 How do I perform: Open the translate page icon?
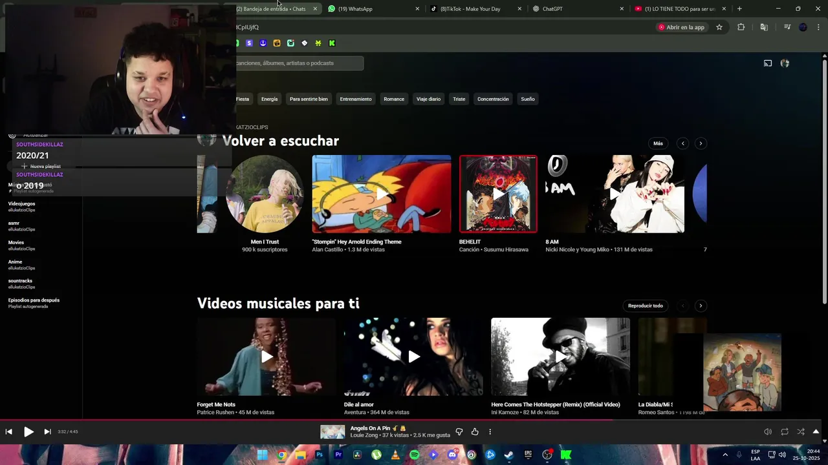click(x=764, y=27)
